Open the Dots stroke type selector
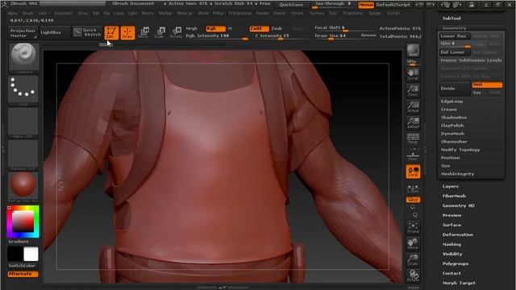This screenshot has width=516, height=290. [x=23, y=90]
